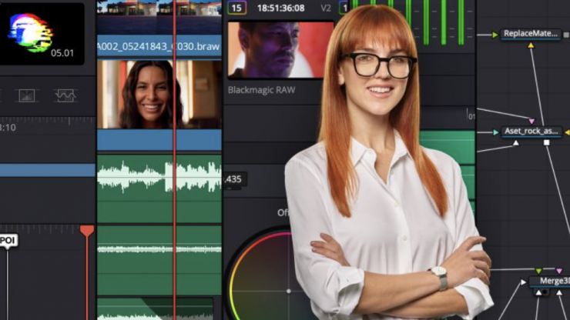Select the A002_05241843 .braw clip label

pyautogui.click(x=159, y=46)
